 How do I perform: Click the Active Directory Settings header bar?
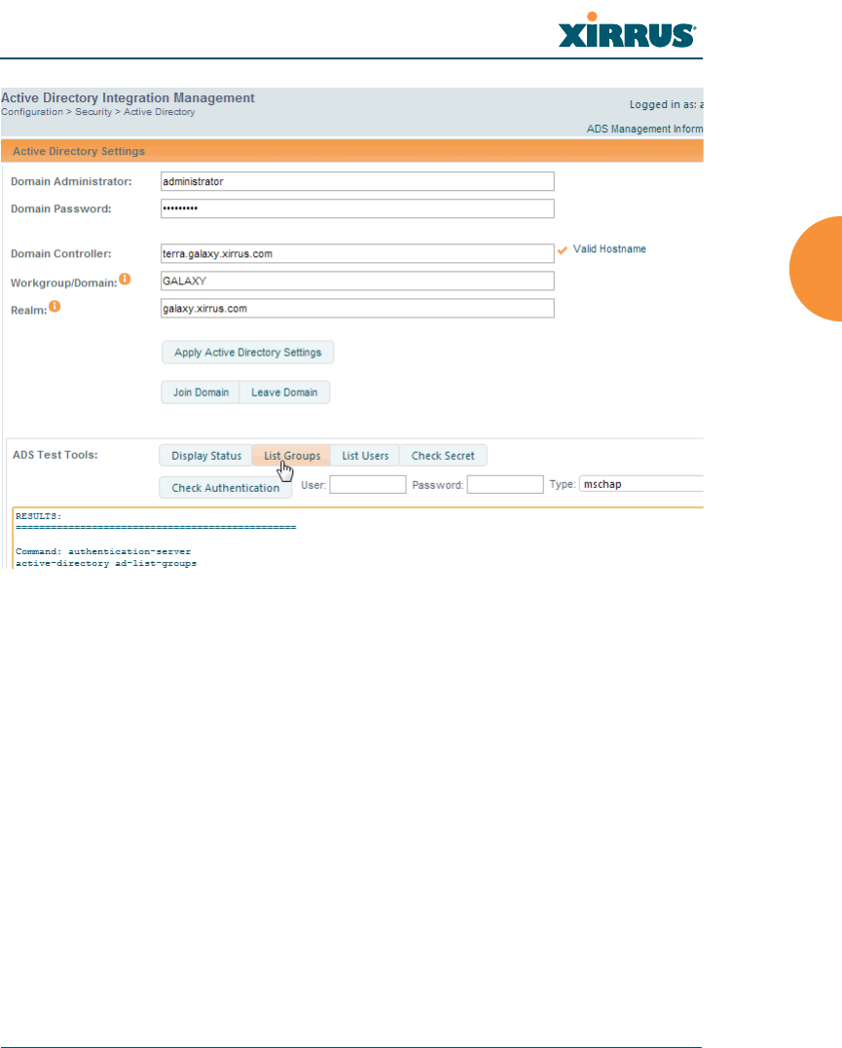click(352, 151)
